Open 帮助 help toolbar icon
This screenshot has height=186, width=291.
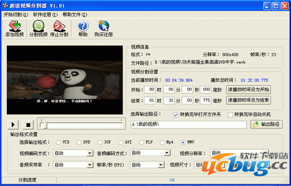pyautogui.click(x=83, y=29)
